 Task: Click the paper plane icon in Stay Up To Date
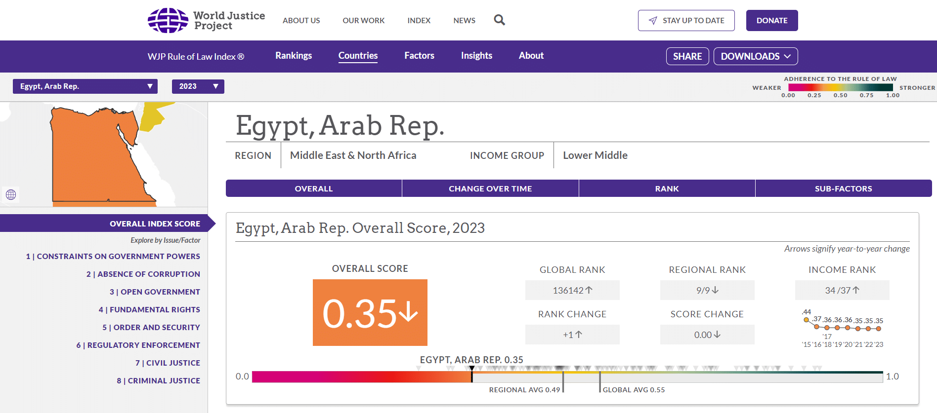(653, 20)
